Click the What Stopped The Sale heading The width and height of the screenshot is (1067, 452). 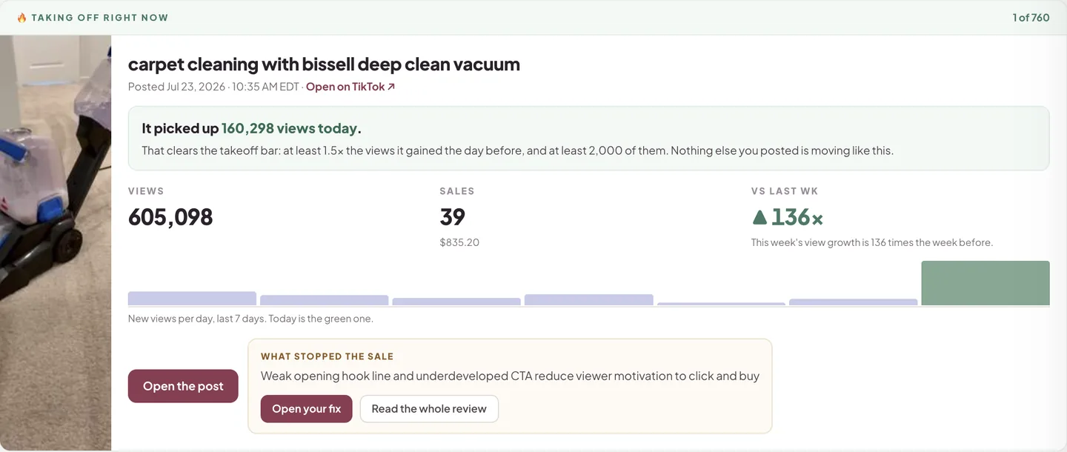[327, 356]
